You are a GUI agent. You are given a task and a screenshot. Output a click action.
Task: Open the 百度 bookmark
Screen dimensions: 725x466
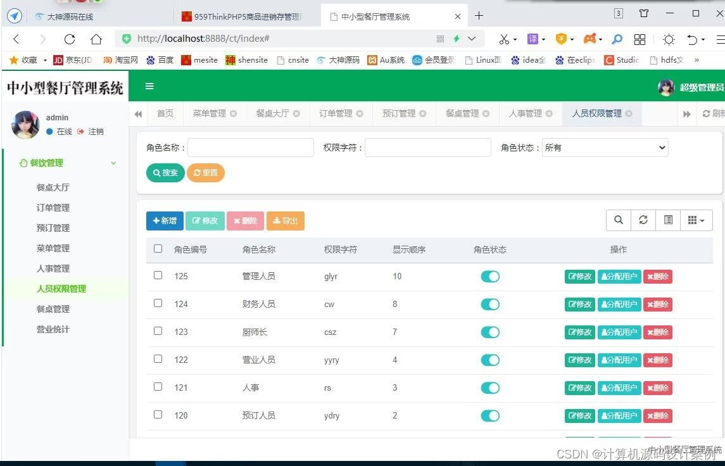(160, 60)
